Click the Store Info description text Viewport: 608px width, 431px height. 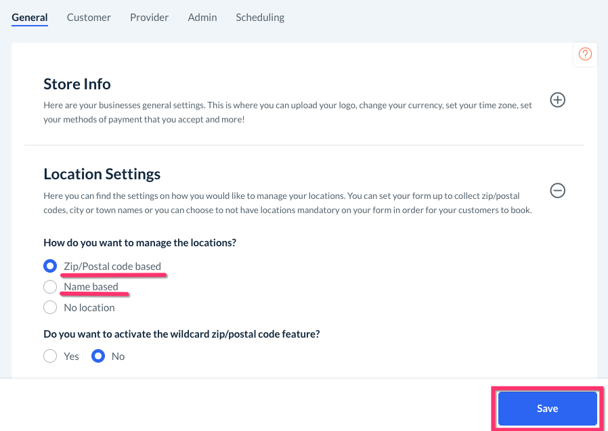pos(279,112)
